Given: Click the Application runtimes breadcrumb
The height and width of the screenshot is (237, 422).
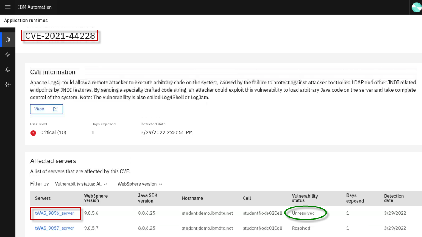Looking at the screenshot, I should click(x=26, y=21).
